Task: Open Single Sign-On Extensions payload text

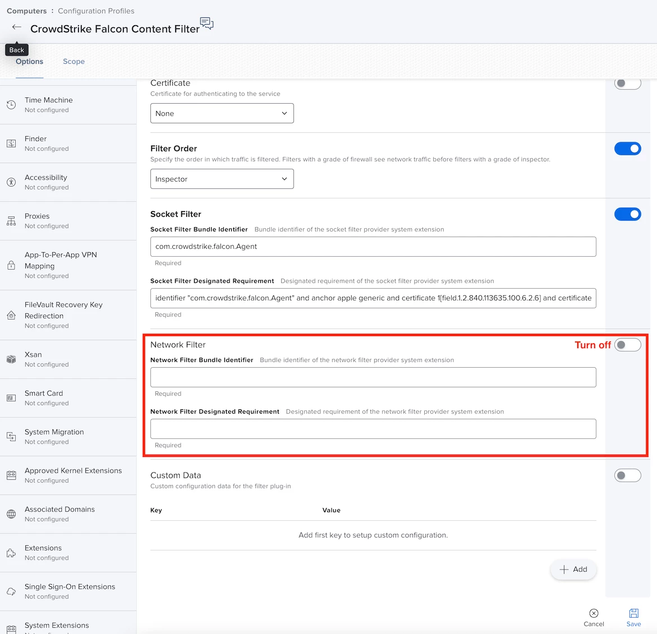Action: point(70,587)
